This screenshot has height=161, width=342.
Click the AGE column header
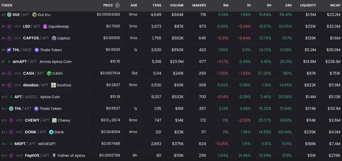(x=134, y=5)
